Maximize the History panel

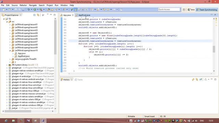click(215, 79)
